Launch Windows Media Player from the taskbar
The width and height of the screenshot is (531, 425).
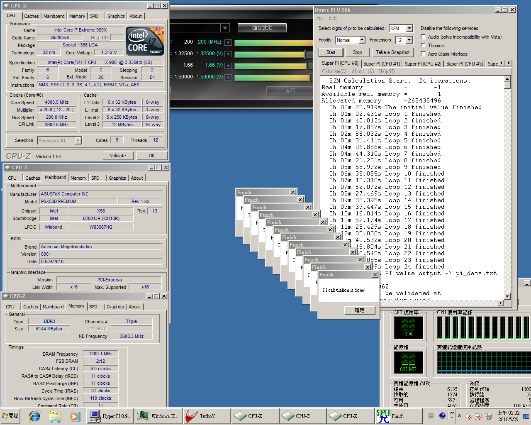[x=74, y=416]
